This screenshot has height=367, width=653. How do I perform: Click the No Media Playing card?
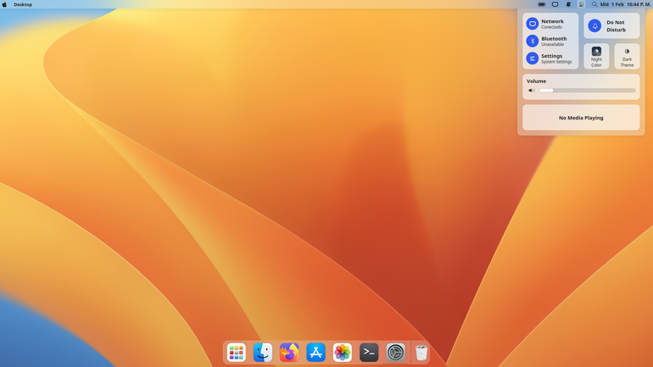click(x=581, y=118)
